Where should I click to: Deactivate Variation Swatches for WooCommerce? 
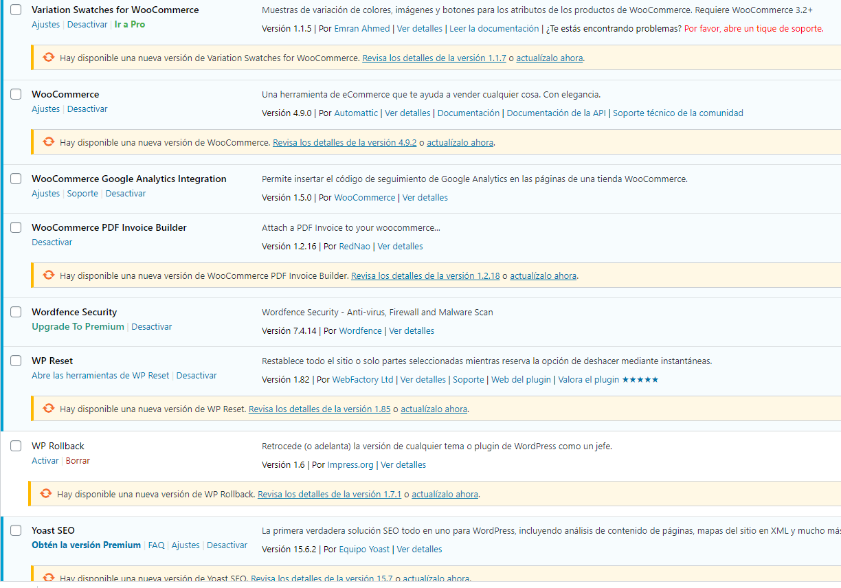coord(87,25)
